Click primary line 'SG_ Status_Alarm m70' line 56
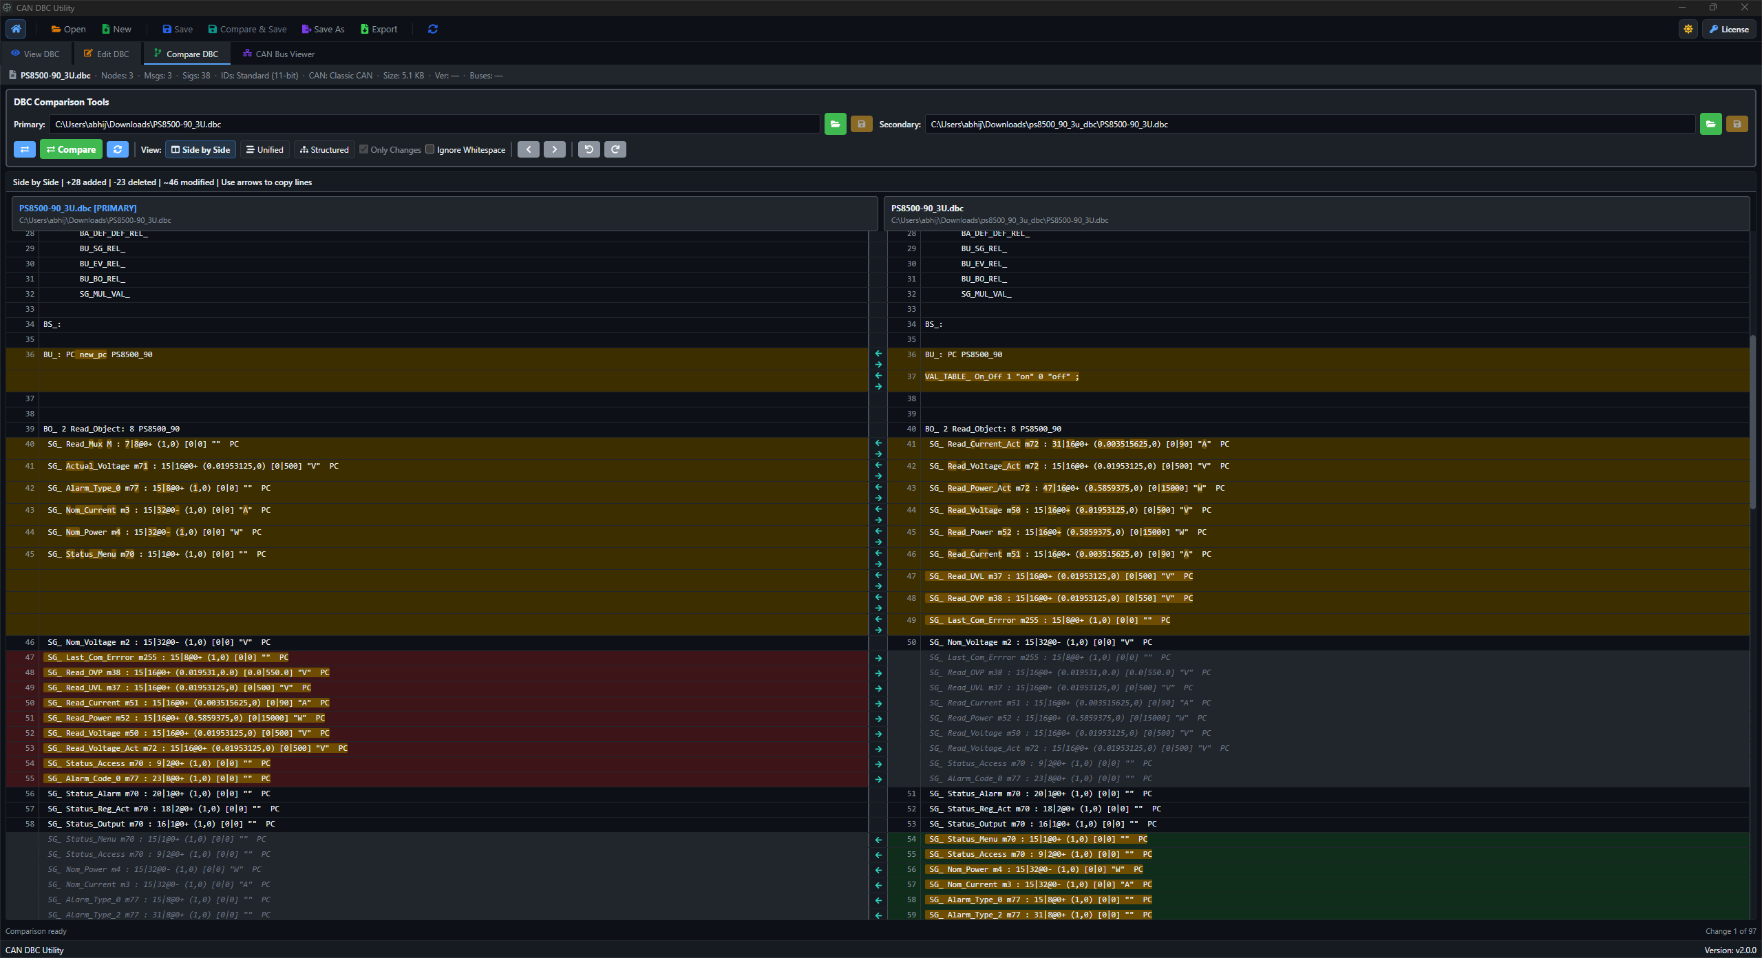Screen dimensions: 1762x958 pyautogui.click(x=159, y=794)
